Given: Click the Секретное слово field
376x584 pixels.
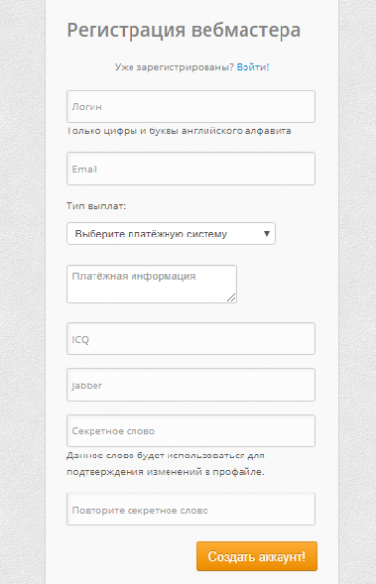Looking at the screenshot, I should [191, 430].
